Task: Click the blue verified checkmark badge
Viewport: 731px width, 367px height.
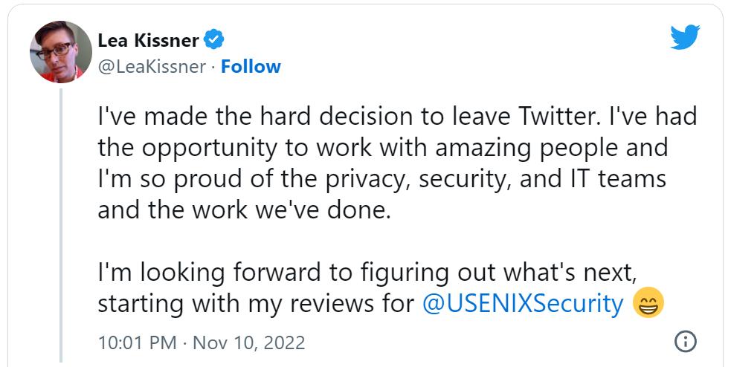Action: click(215, 40)
